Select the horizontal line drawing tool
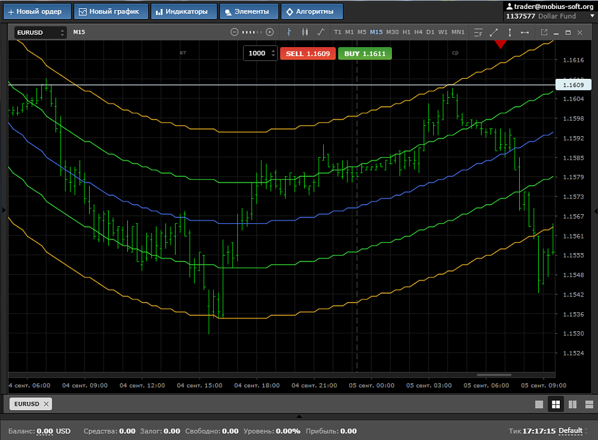This screenshot has width=598, height=440. (x=525, y=32)
